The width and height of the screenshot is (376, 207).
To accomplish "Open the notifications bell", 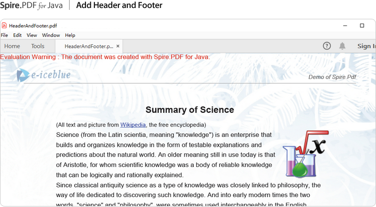I will [342, 46].
